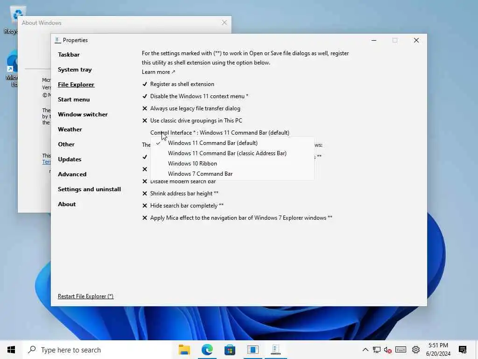
Task: Toggle Disable the Windows 11 context menu
Action: click(x=195, y=96)
